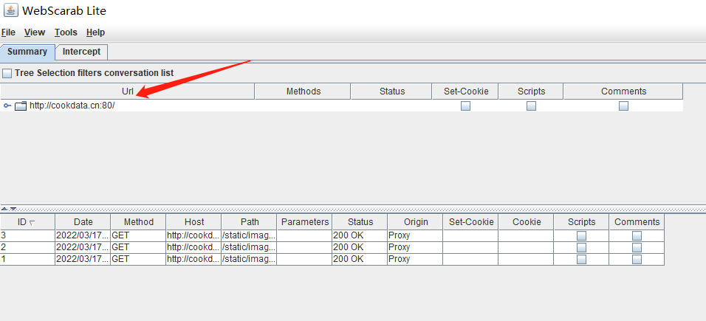The height and width of the screenshot is (321, 706).
Task: Click lower table Status column header
Action: (360, 222)
